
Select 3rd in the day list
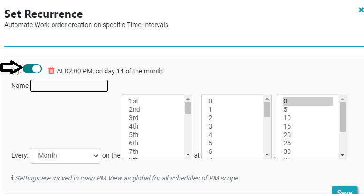(134, 118)
